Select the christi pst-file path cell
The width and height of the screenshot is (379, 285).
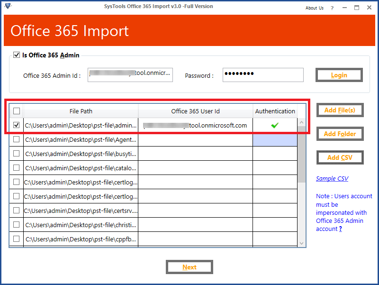[81, 225]
